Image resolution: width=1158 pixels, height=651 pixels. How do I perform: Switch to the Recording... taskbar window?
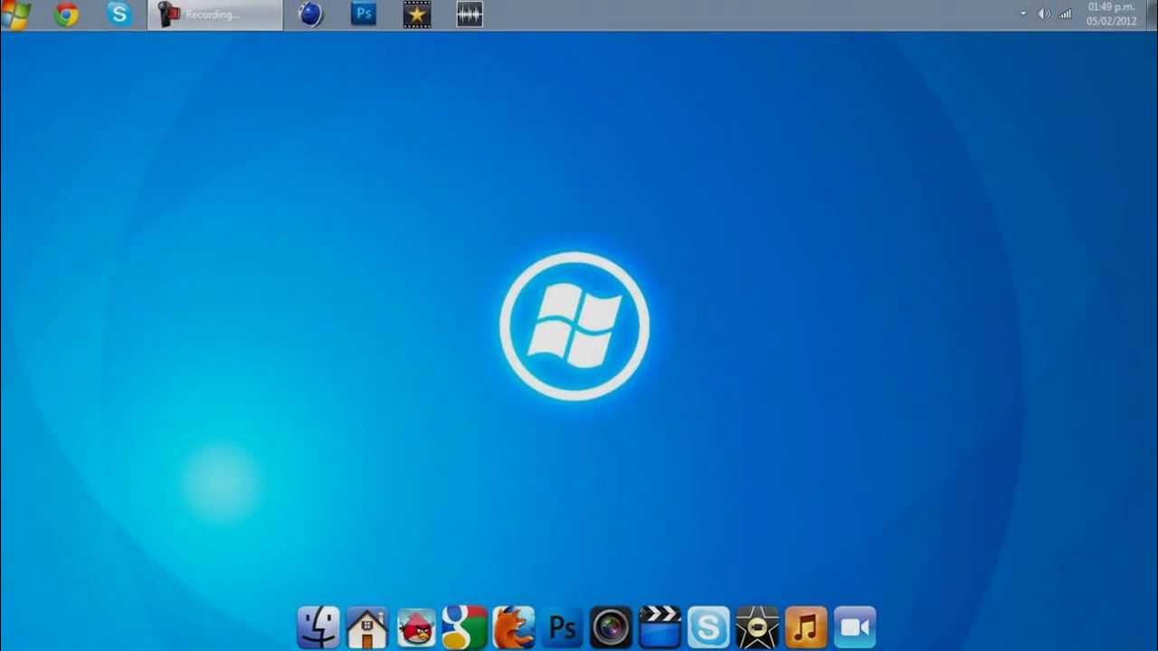pos(215,14)
